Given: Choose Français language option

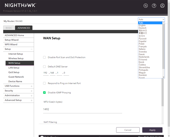Looking at the screenshot, I should point(150,47).
